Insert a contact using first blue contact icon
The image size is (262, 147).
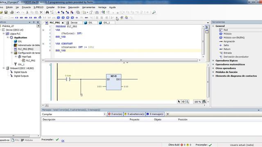click(x=17, y=18)
